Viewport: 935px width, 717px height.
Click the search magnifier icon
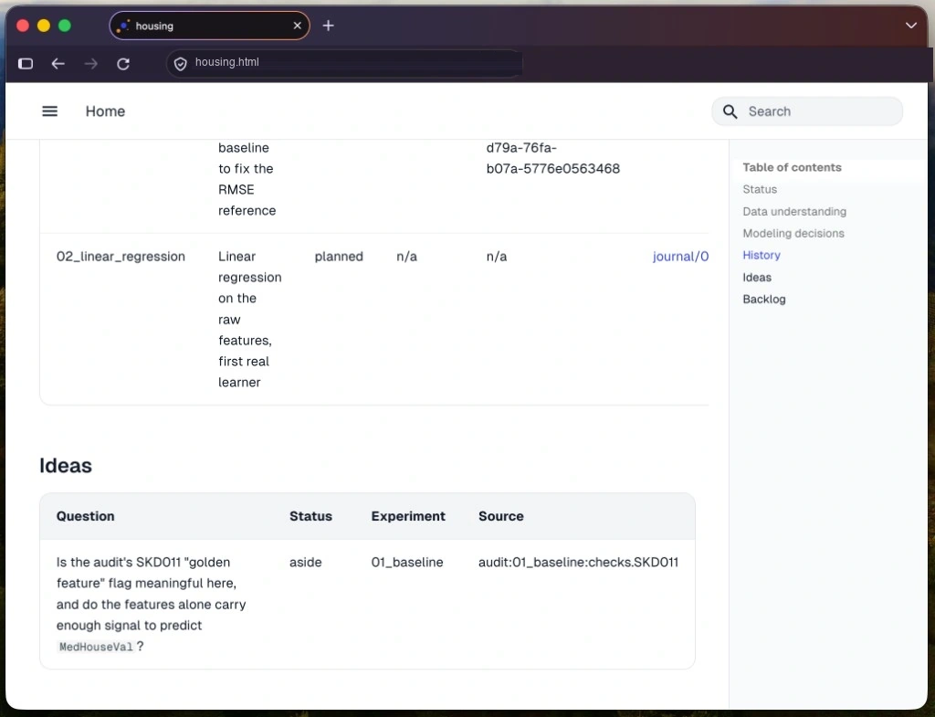coord(730,111)
